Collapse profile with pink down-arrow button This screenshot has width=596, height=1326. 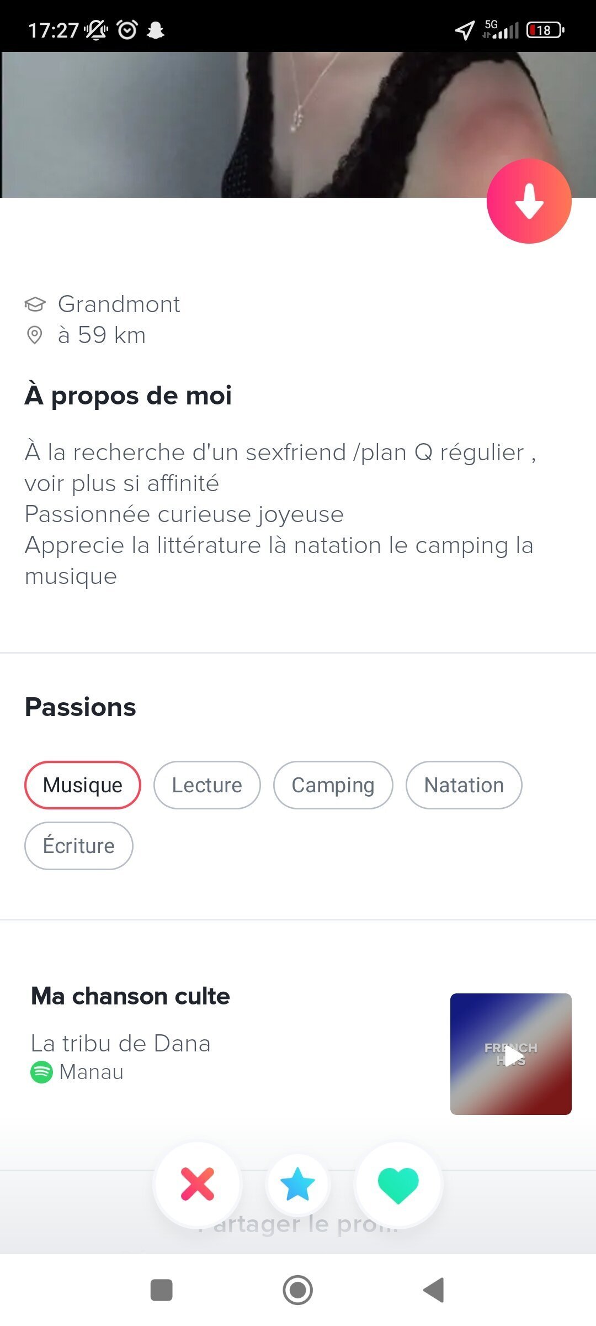tap(529, 201)
